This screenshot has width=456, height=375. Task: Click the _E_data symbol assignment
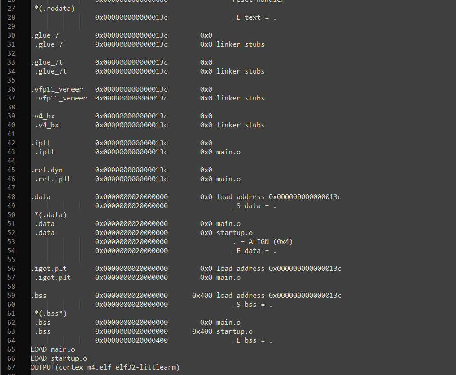click(x=254, y=251)
